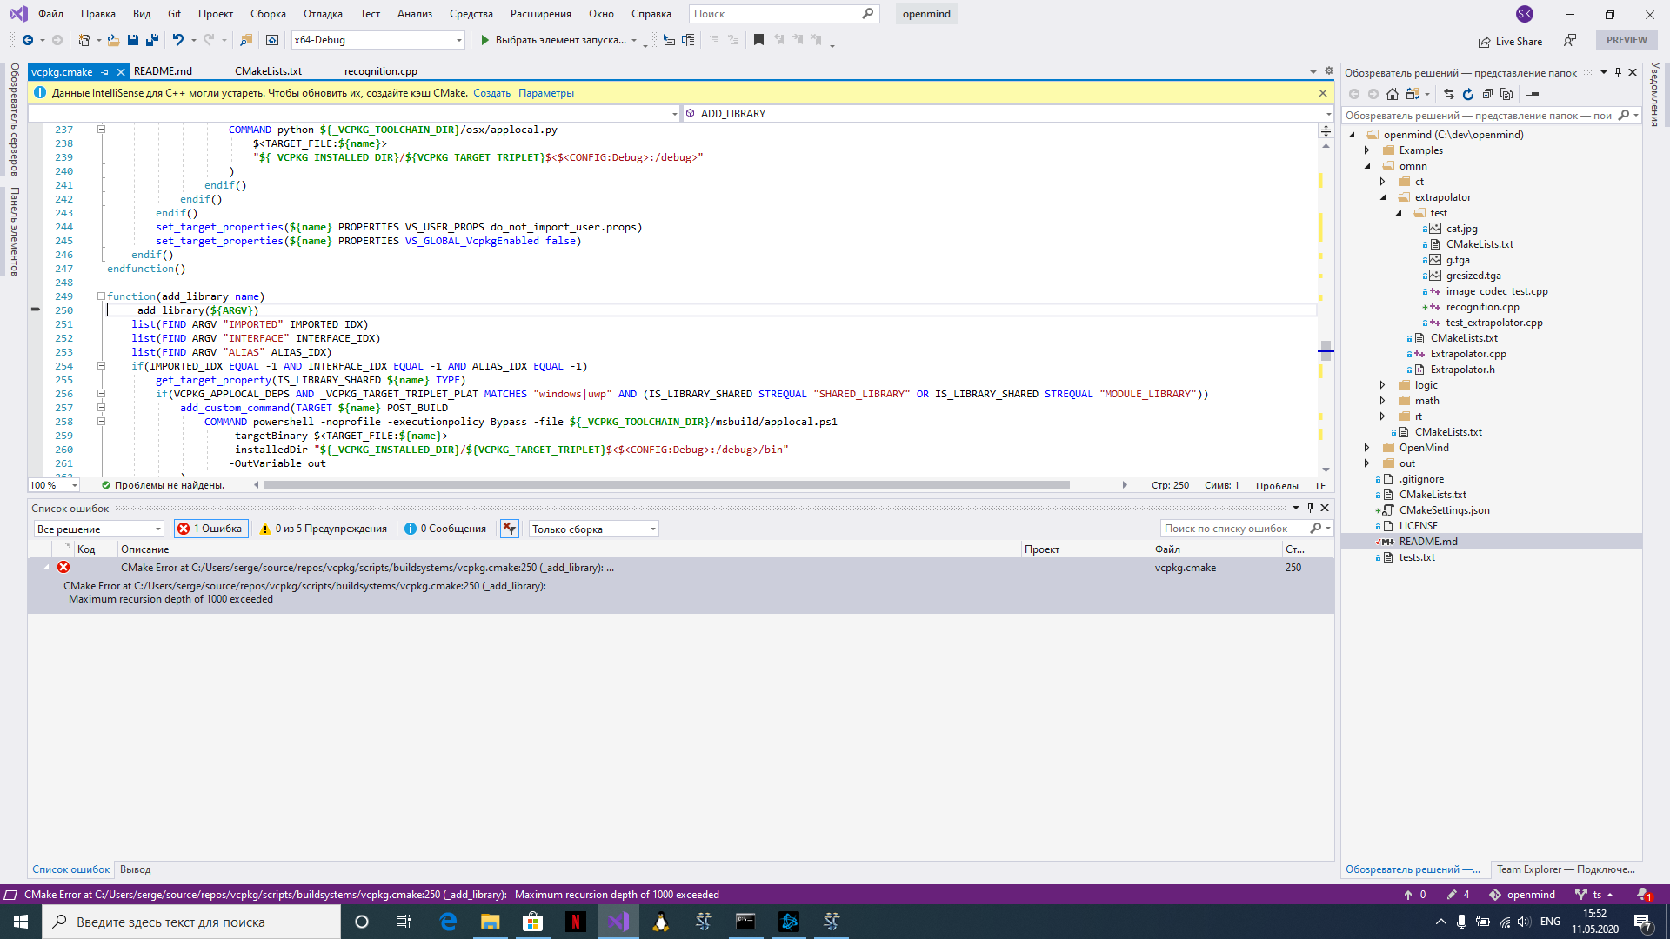
Task: Open the 'Только сборка' dropdown
Action: tap(592, 528)
